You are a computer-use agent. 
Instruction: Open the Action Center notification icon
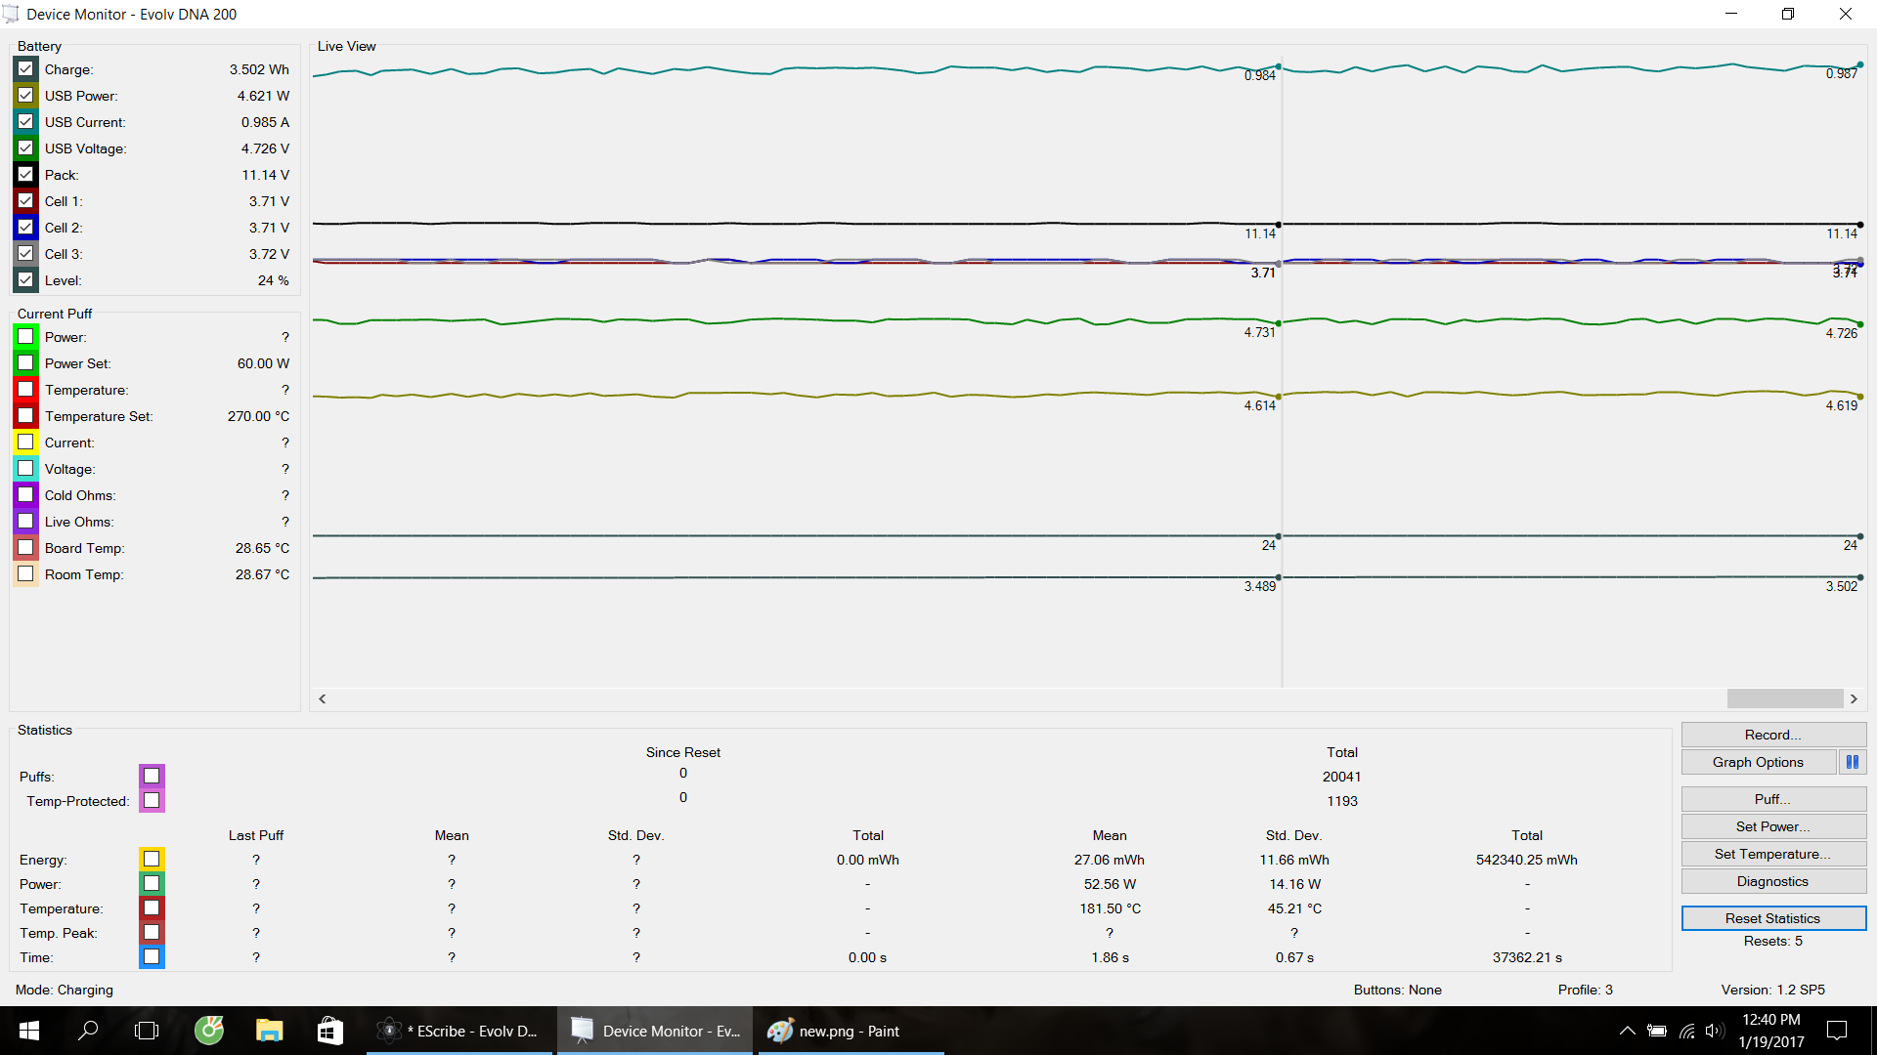(x=1837, y=1031)
